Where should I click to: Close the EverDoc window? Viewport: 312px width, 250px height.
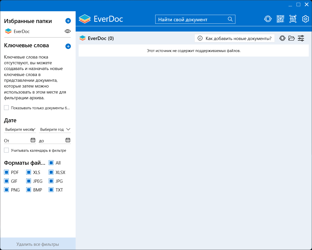tap(307, 4)
